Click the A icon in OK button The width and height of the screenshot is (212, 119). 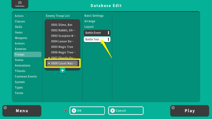74,111
